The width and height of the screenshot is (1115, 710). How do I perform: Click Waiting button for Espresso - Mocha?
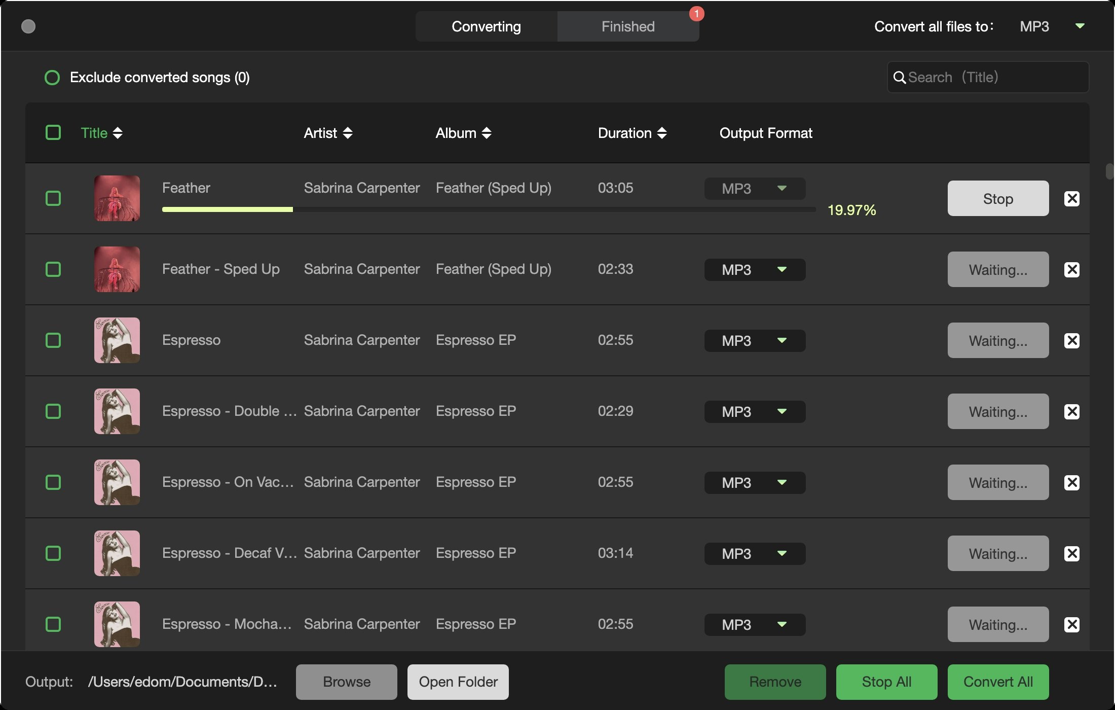(998, 624)
